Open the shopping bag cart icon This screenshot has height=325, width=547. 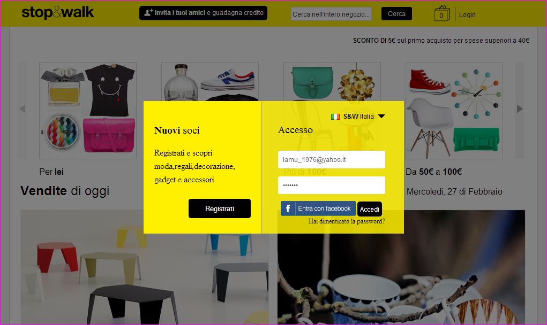(441, 13)
